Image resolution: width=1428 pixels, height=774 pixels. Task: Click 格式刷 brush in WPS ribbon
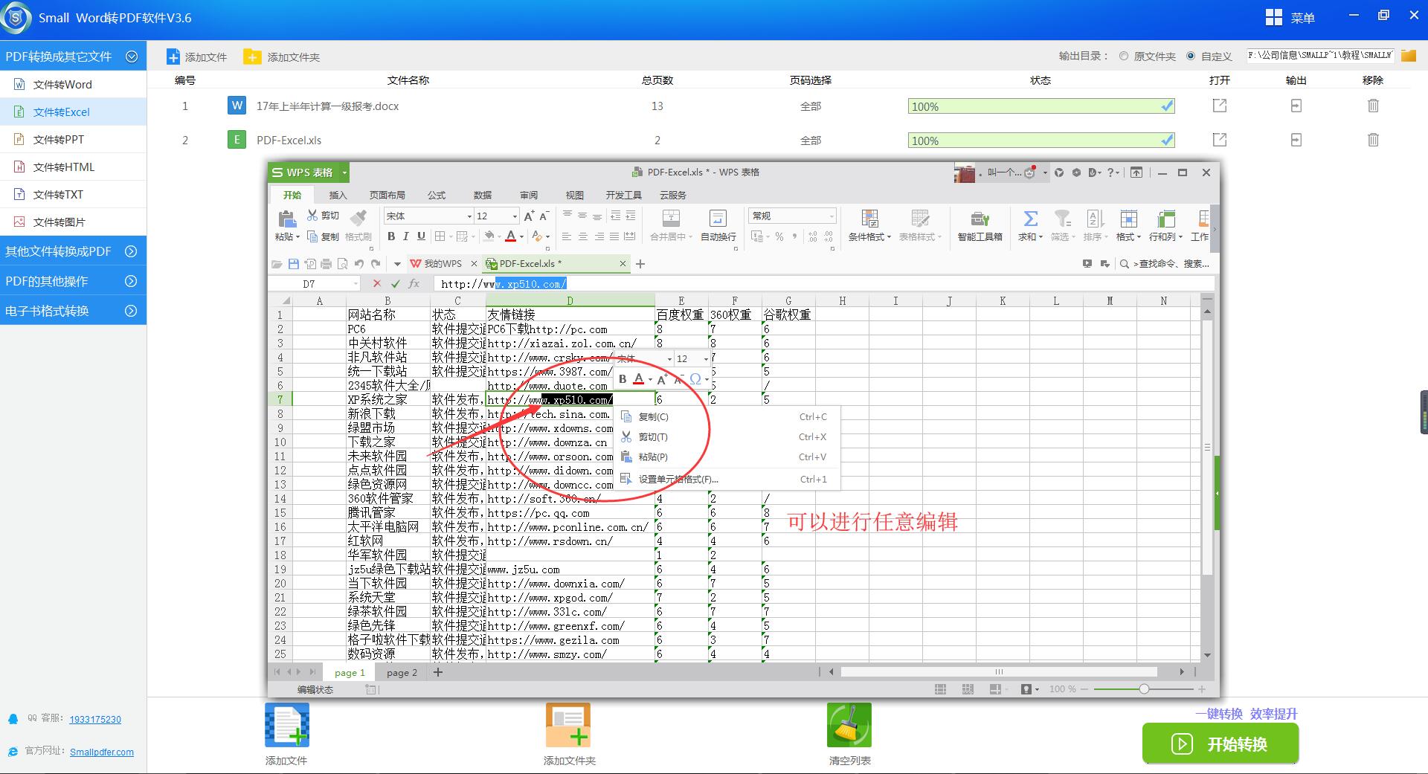(358, 217)
